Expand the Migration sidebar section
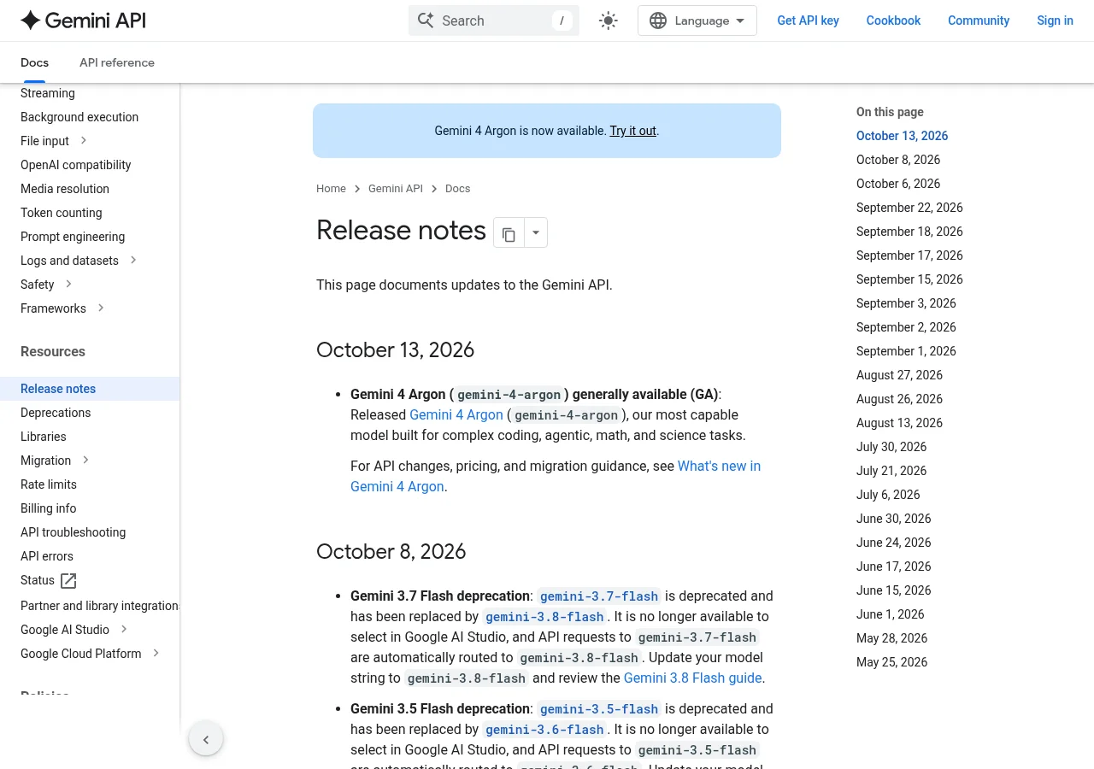The image size is (1094, 769). pos(85,461)
